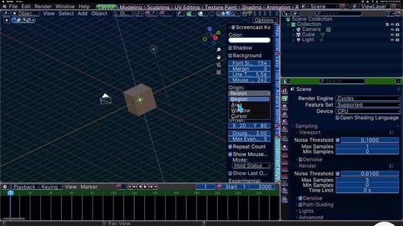Open the View Layer properties tab icon

click(285, 114)
